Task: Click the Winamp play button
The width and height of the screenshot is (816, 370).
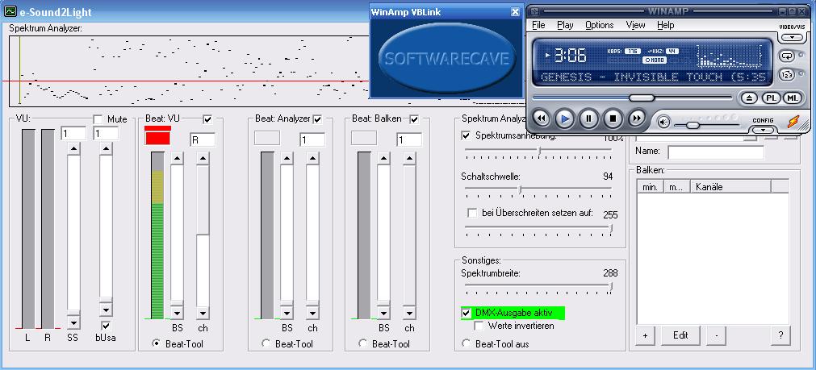Action: tap(565, 119)
